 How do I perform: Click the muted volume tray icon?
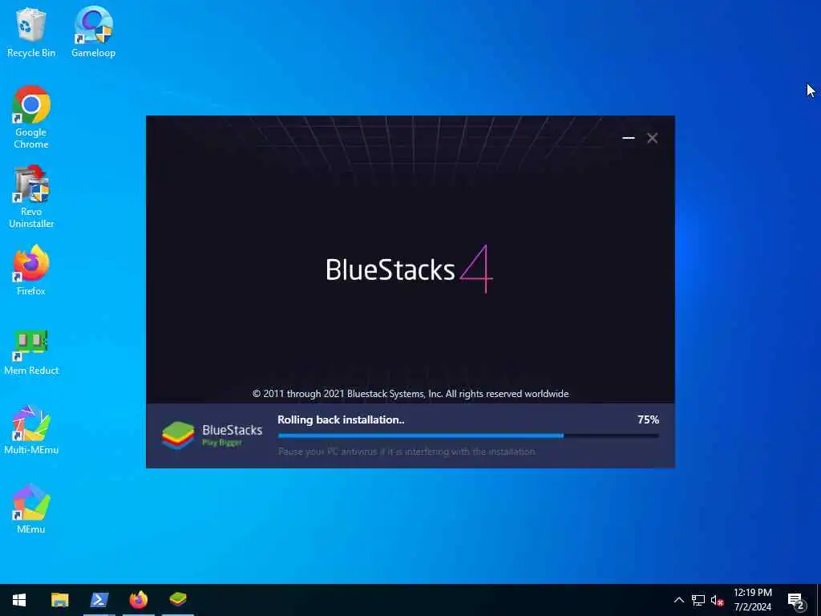pyautogui.click(x=717, y=600)
